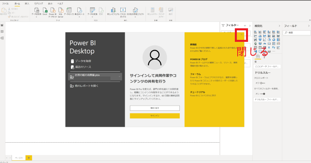This screenshot has height=163, width=311.
Task: Expand the データを取得 ribbon dropdown arrow
Action: click(x=37, y=17)
